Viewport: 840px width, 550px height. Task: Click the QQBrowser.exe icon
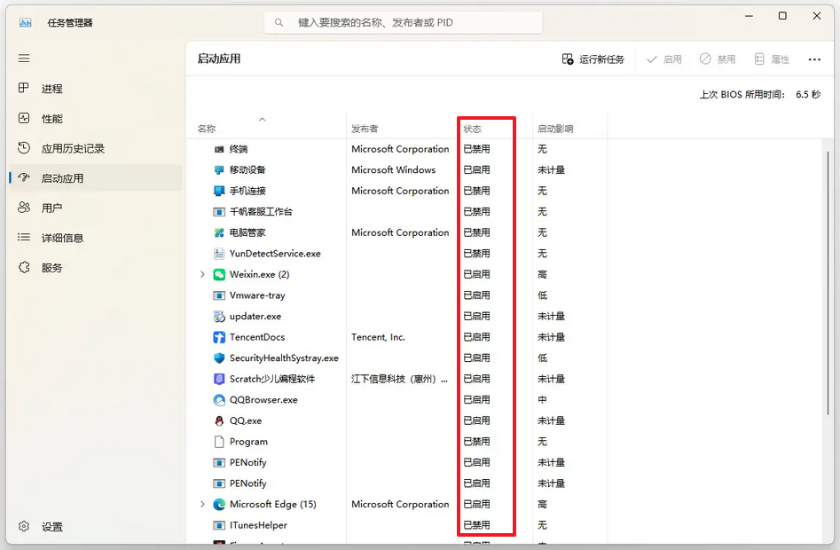219,399
